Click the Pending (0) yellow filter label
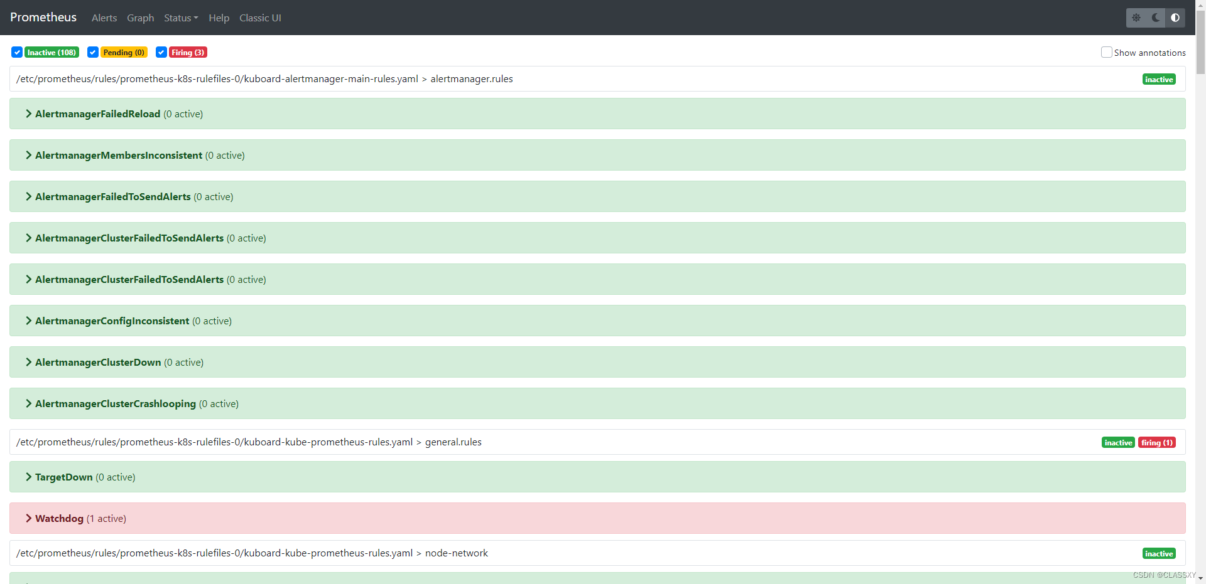The image size is (1206, 584). pos(124,52)
